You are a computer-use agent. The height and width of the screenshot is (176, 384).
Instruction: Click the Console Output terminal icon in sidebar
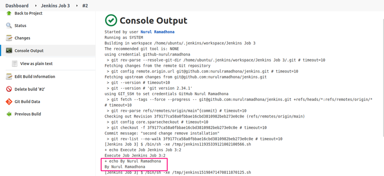pos(9,51)
